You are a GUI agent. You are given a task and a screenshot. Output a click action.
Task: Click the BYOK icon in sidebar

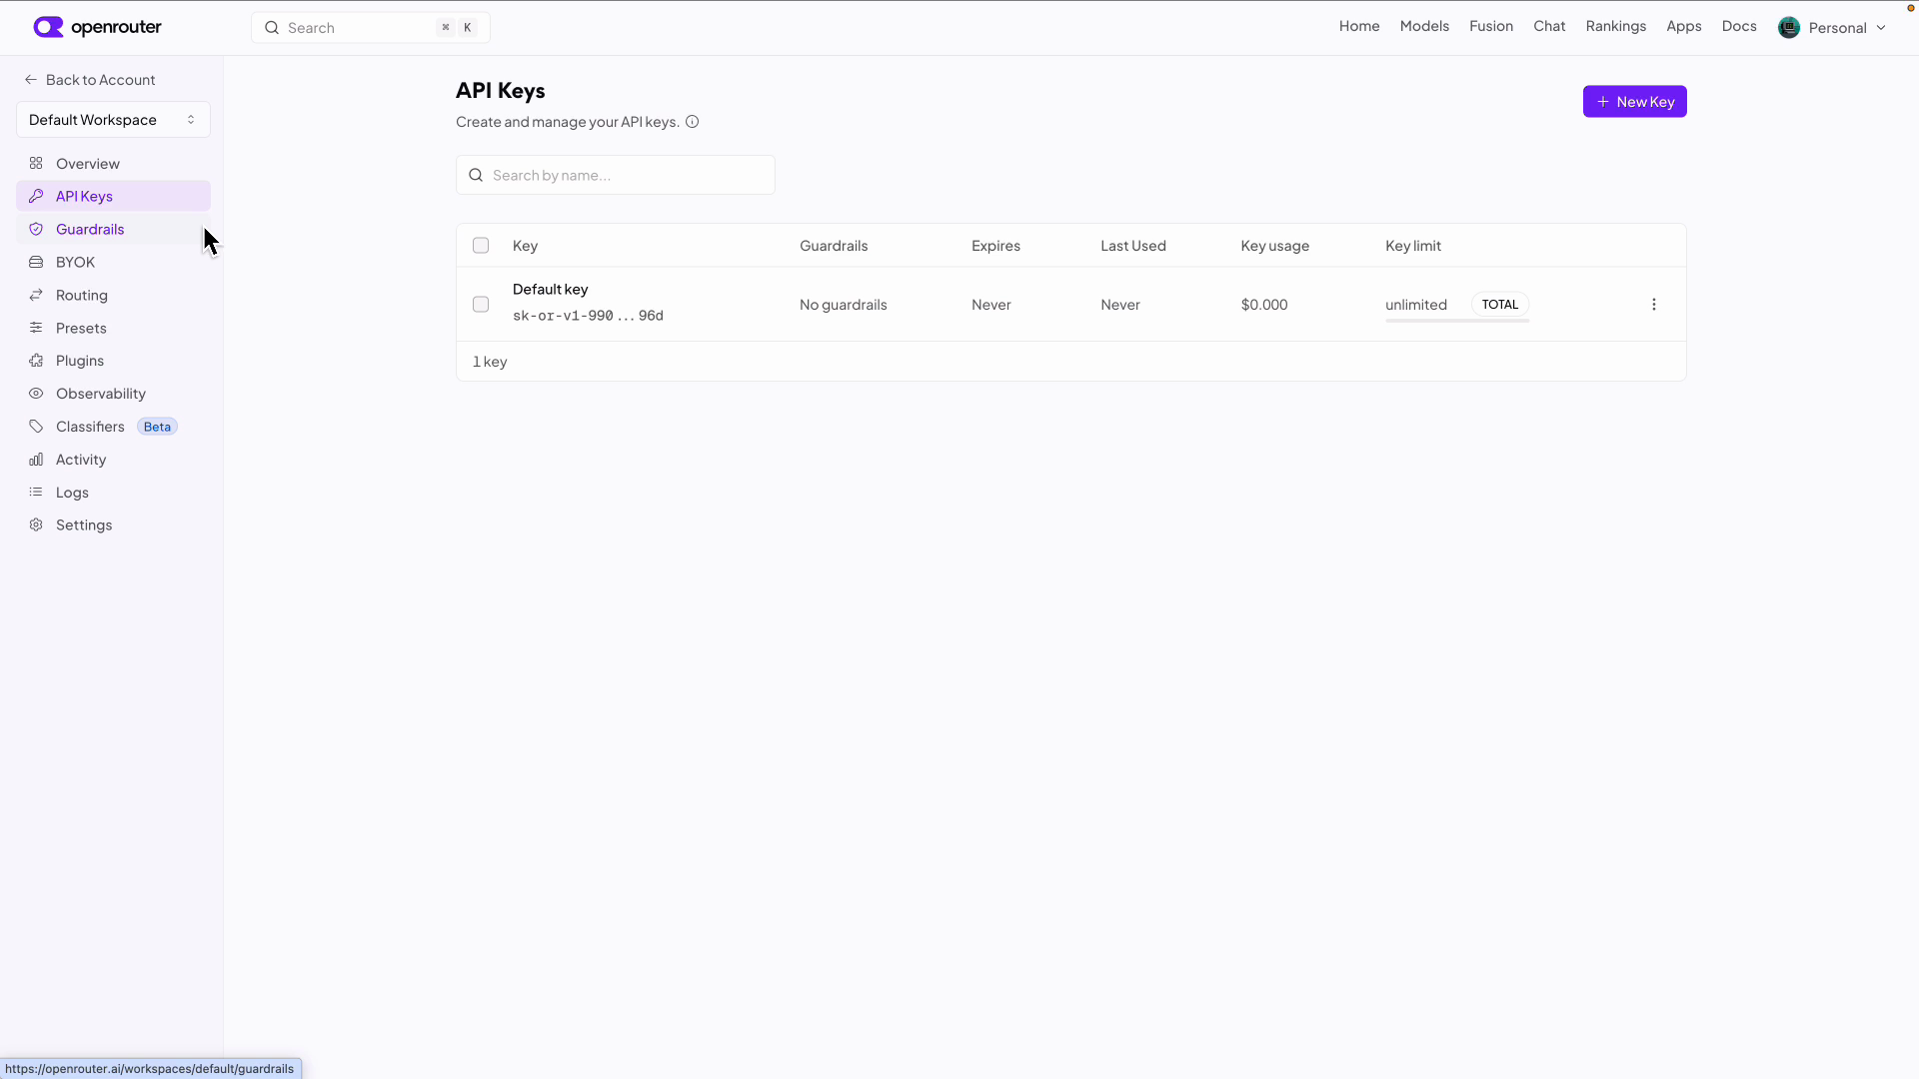point(36,263)
